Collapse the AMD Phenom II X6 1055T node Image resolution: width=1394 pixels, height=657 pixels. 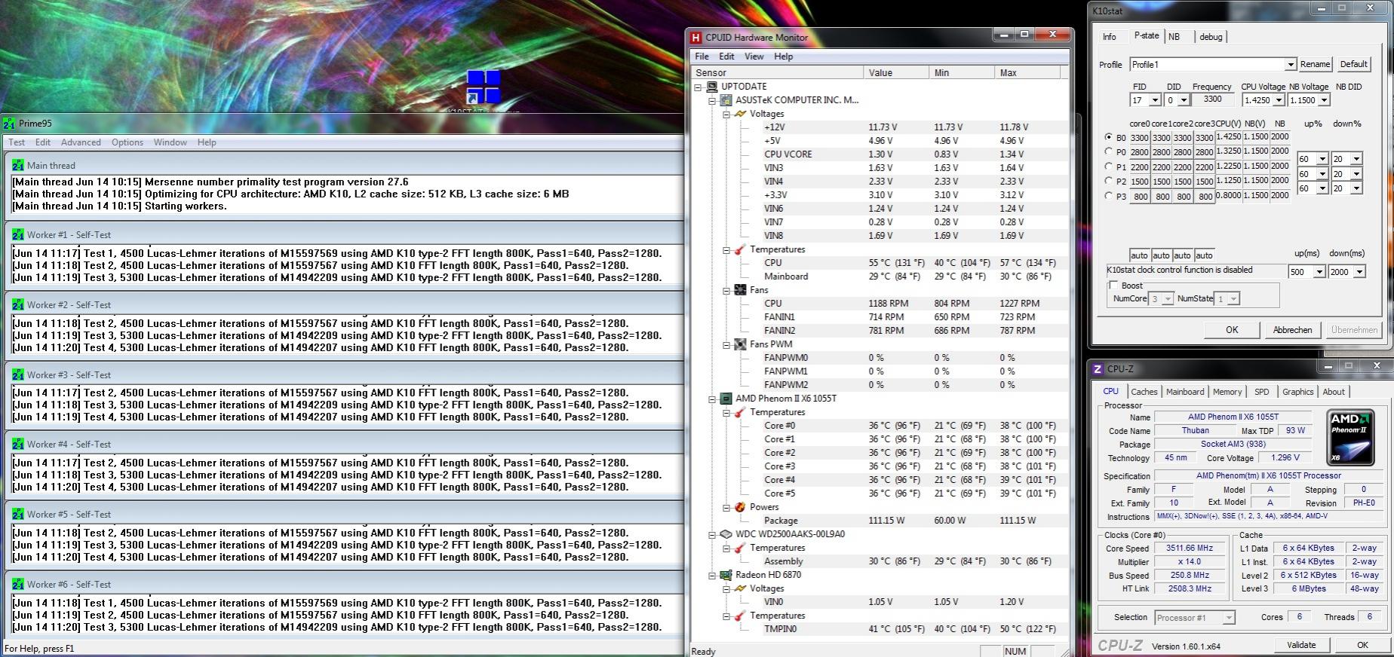pyautogui.click(x=711, y=399)
